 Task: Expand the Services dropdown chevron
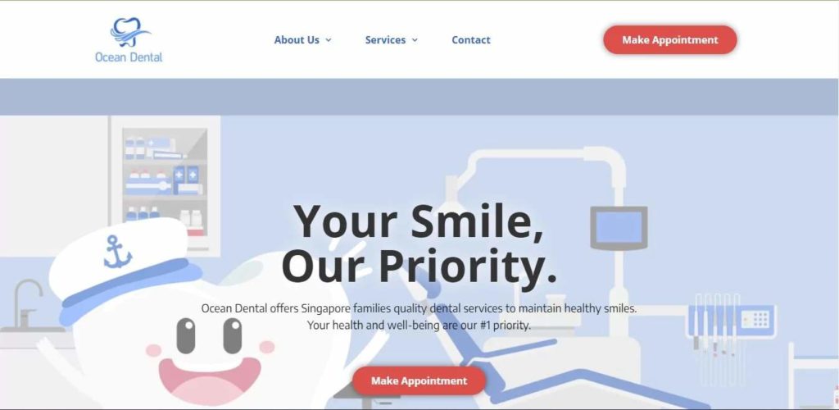point(415,40)
